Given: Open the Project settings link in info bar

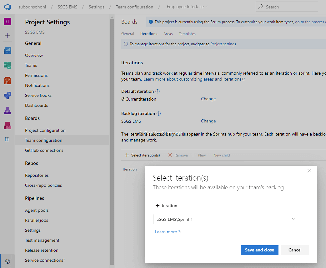Looking at the screenshot, I should click(x=223, y=44).
